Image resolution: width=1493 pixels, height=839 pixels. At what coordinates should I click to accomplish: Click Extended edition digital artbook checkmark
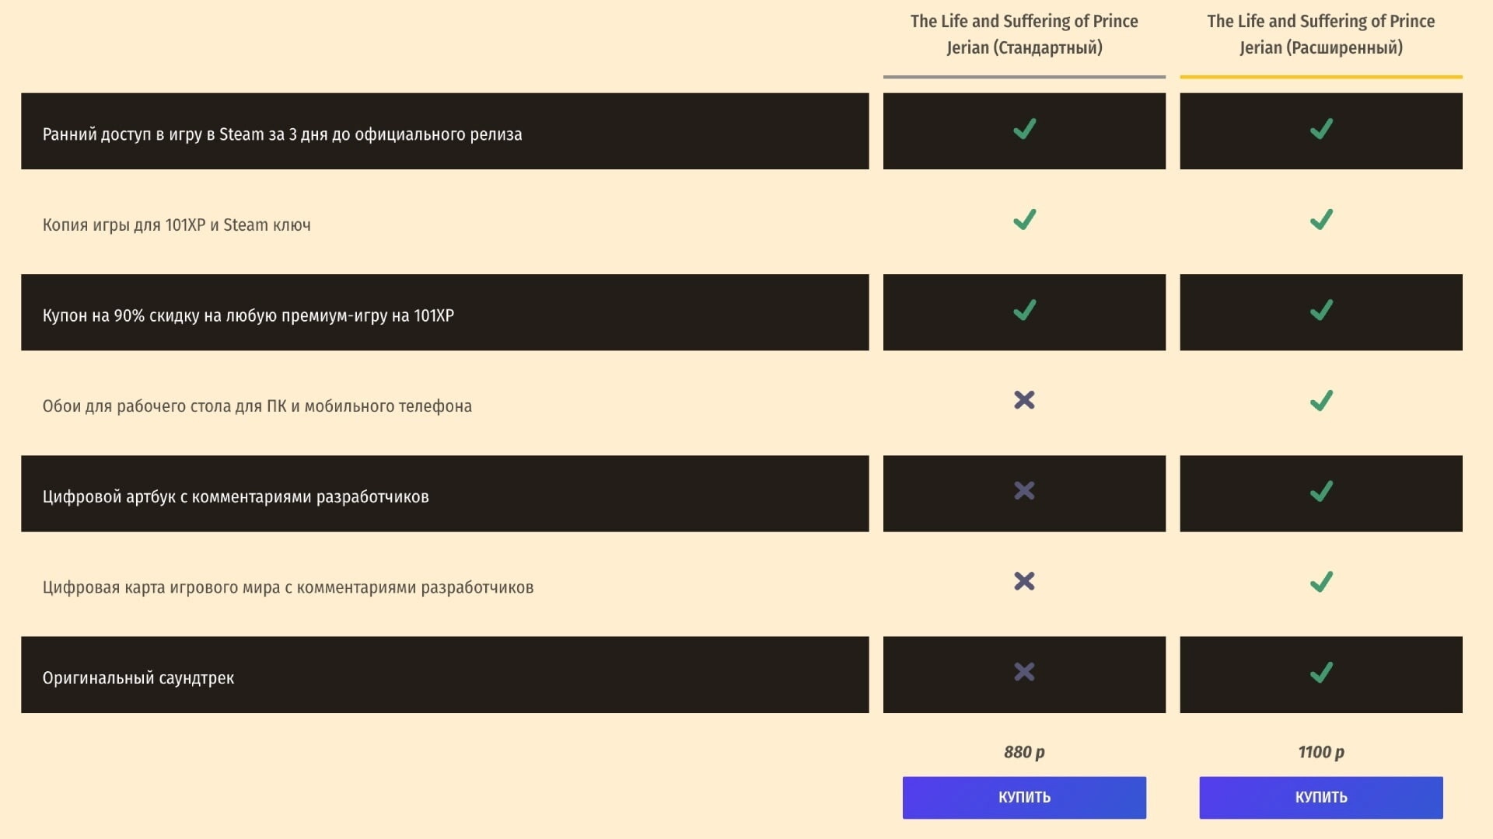pyautogui.click(x=1320, y=492)
